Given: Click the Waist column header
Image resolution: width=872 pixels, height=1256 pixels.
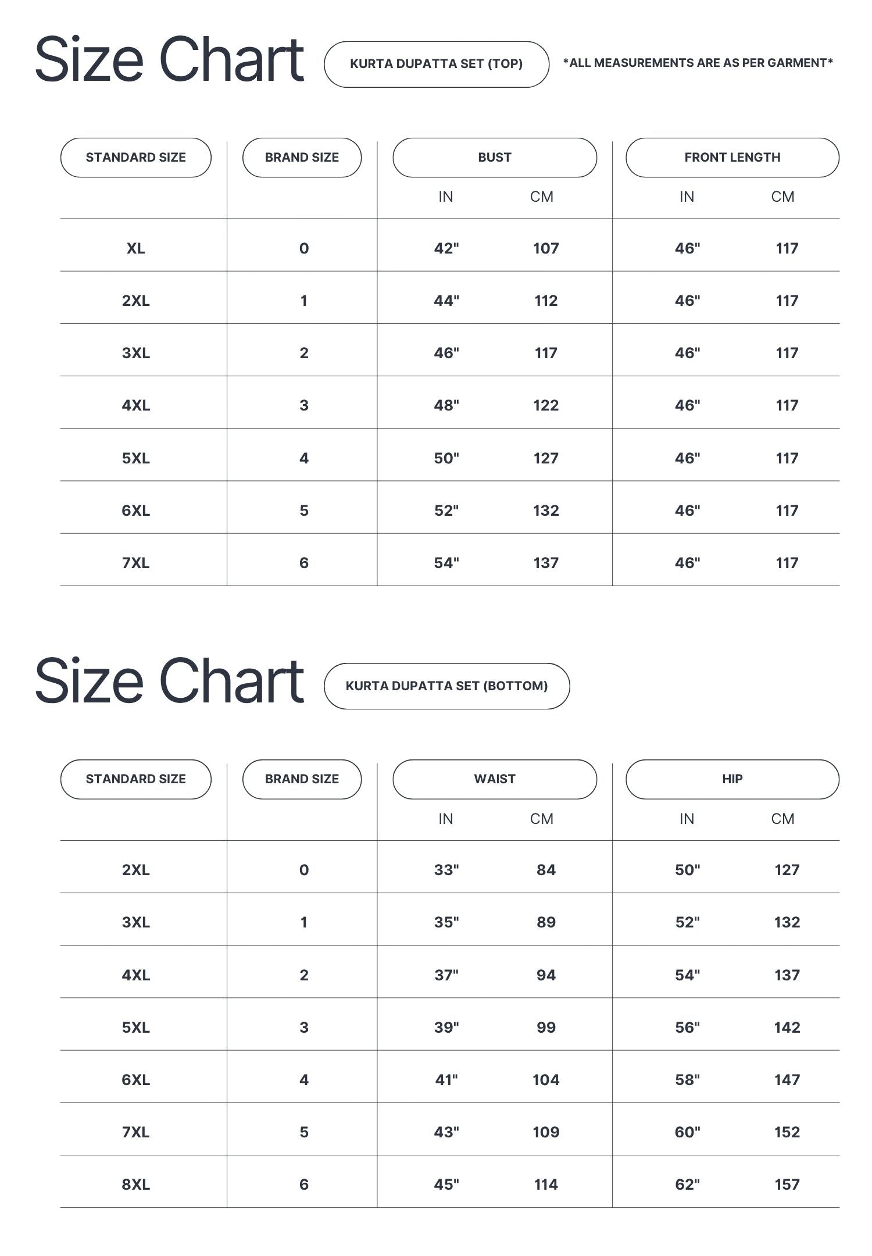Looking at the screenshot, I should 495,779.
